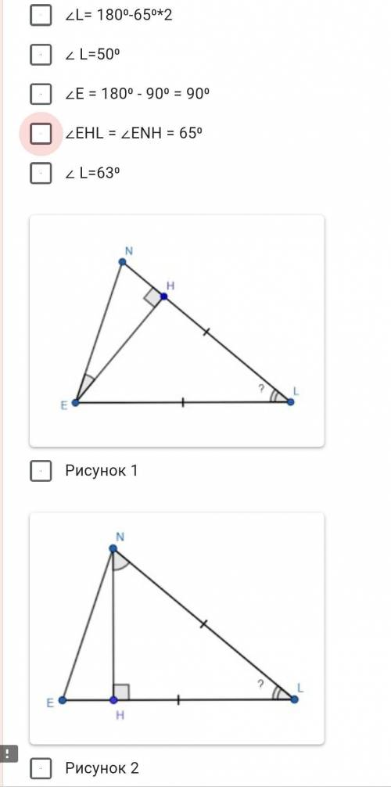Open the second triangle diagram image

tap(177, 628)
